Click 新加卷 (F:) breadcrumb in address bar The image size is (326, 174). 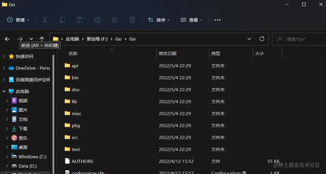click(x=97, y=39)
